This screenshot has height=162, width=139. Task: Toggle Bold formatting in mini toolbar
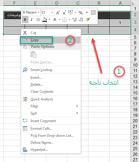click(x=25, y=20)
